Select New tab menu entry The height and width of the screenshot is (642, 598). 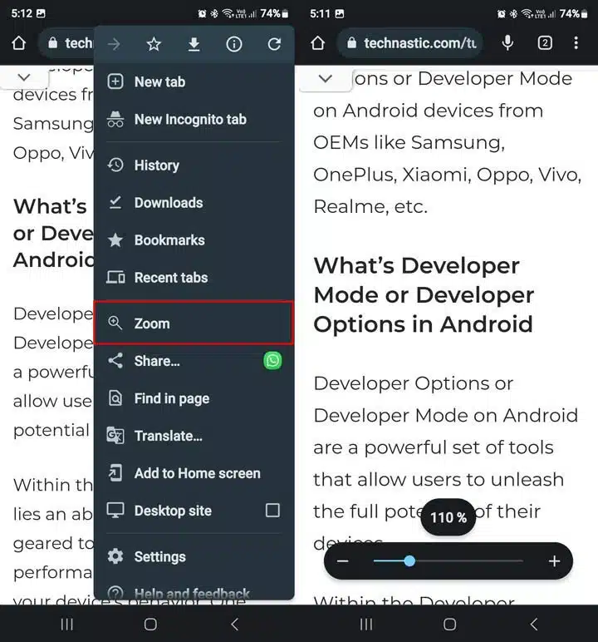[194, 81]
